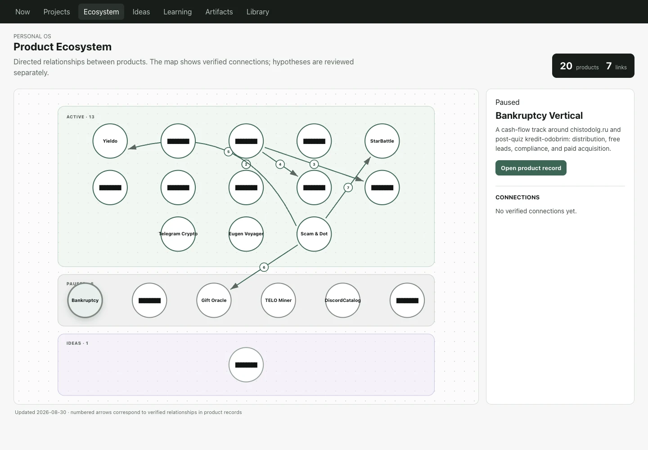648x450 pixels.
Task: Open the Now tab
Action: point(22,12)
